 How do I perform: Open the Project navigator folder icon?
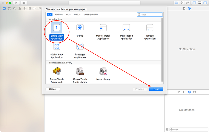(x=4, y=8)
